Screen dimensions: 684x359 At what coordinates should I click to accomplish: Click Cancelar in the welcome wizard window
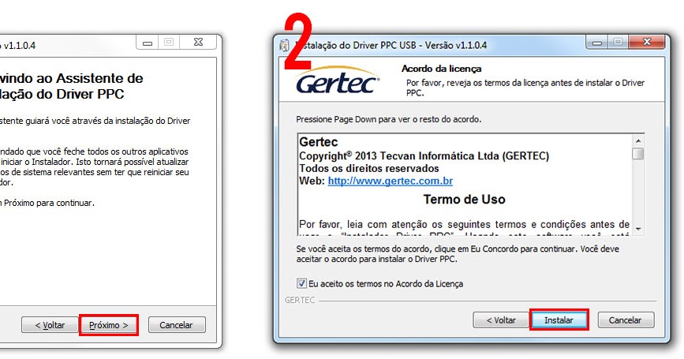176,325
